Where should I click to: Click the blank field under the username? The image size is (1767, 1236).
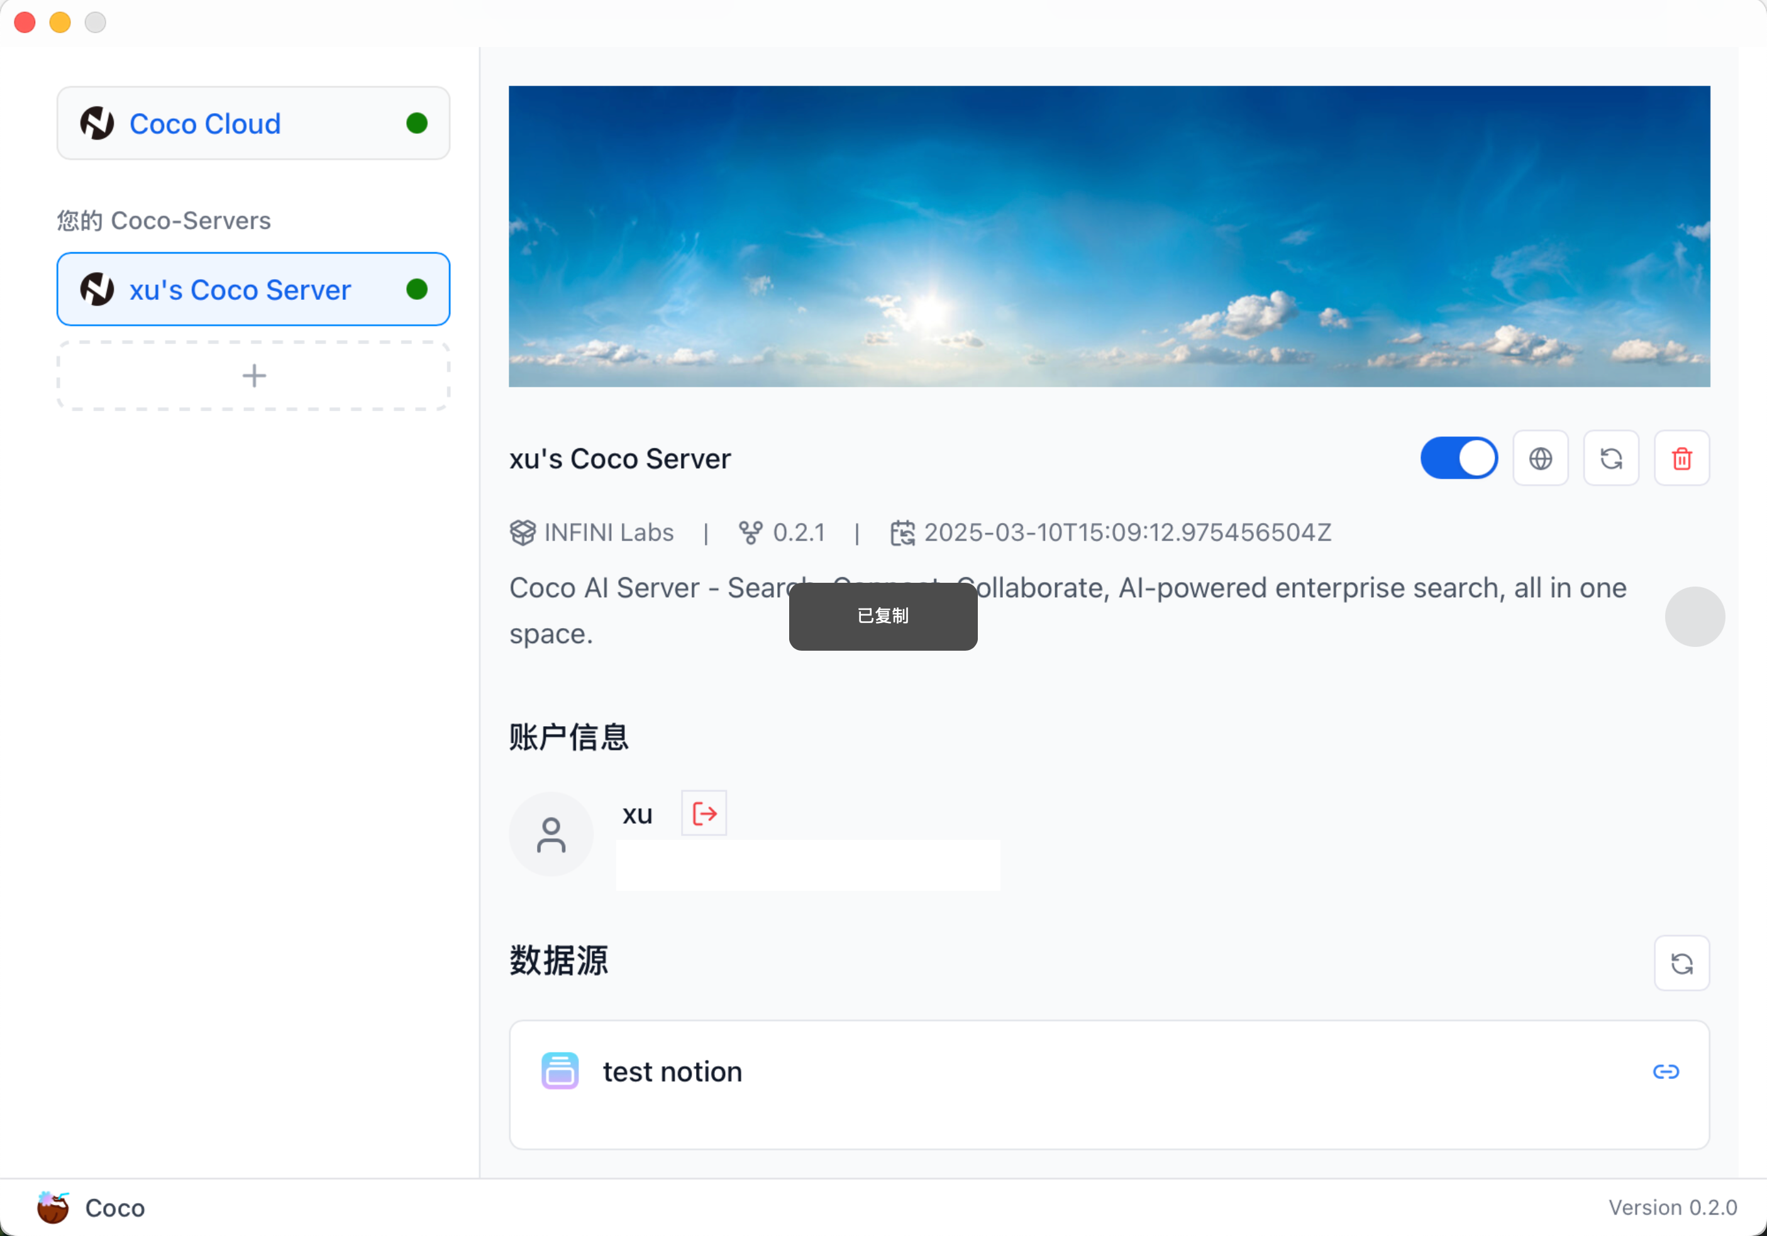pos(807,866)
